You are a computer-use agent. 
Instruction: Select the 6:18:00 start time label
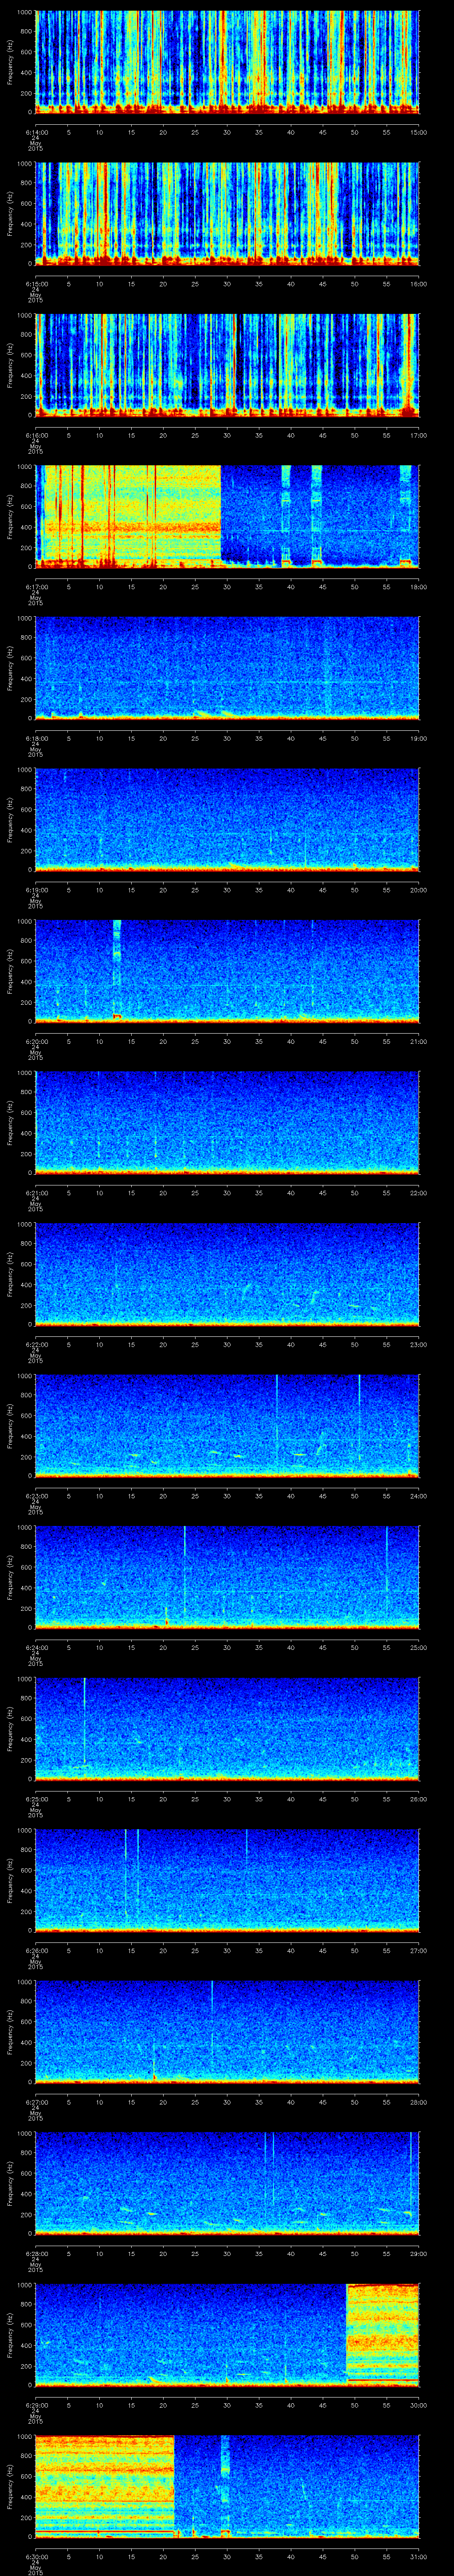(x=36, y=737)
